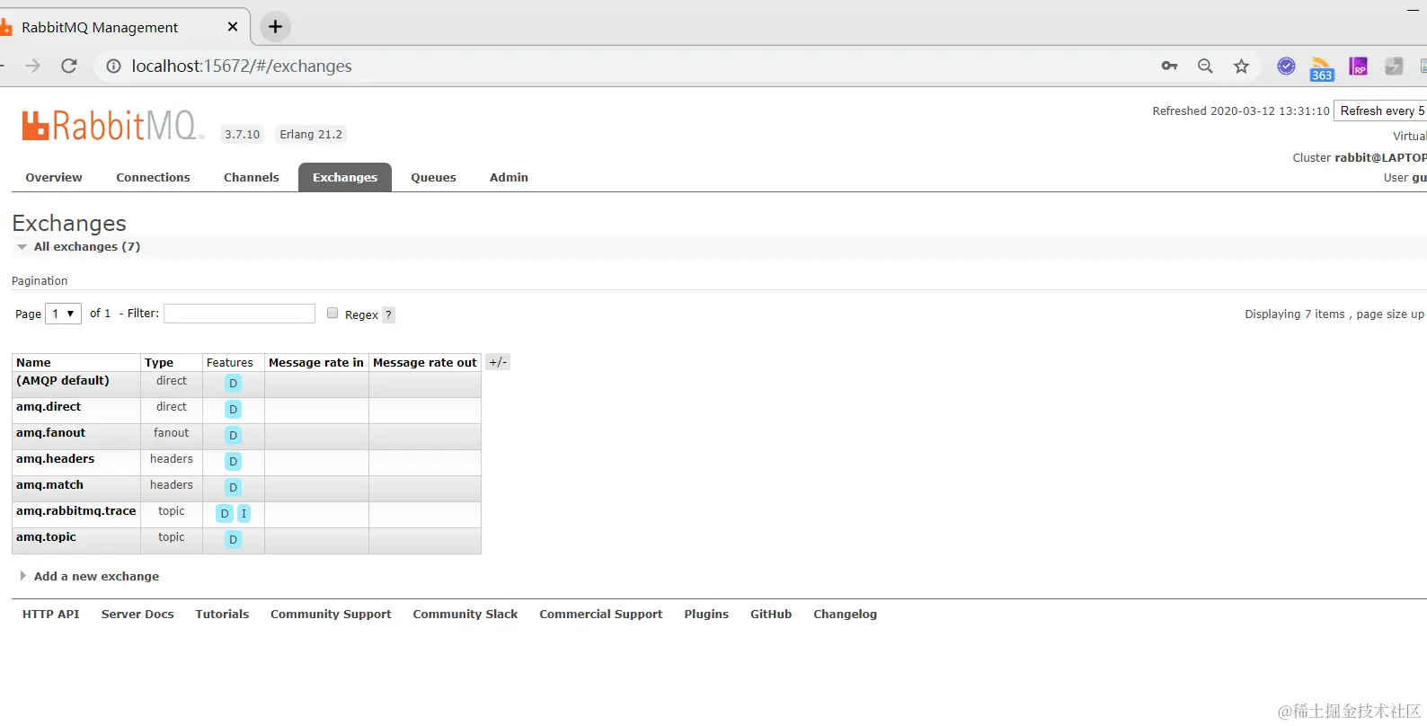This screenshot has width=1427, height=726.
Task: Open the GitHub footer link
Action: click(771, 614)
